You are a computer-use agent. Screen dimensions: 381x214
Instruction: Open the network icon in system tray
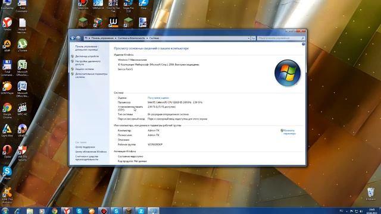pos(357,212)
